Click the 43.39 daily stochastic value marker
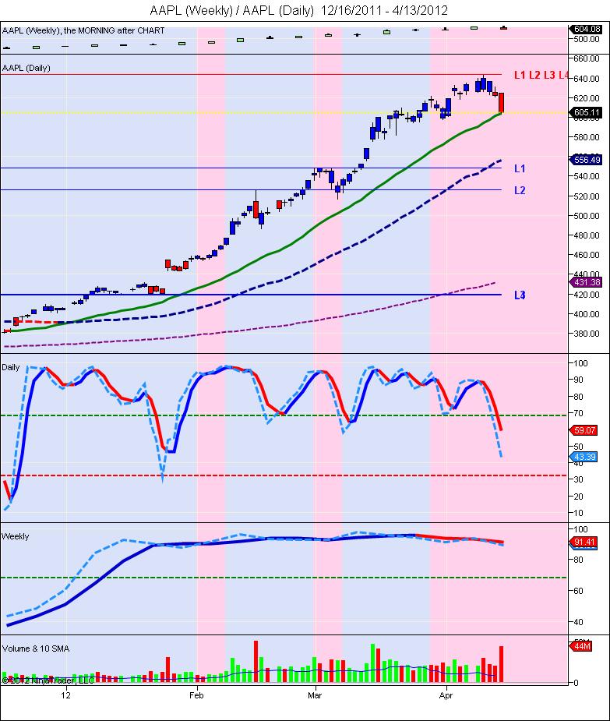 pyautogui.click(x=584, y=457)
